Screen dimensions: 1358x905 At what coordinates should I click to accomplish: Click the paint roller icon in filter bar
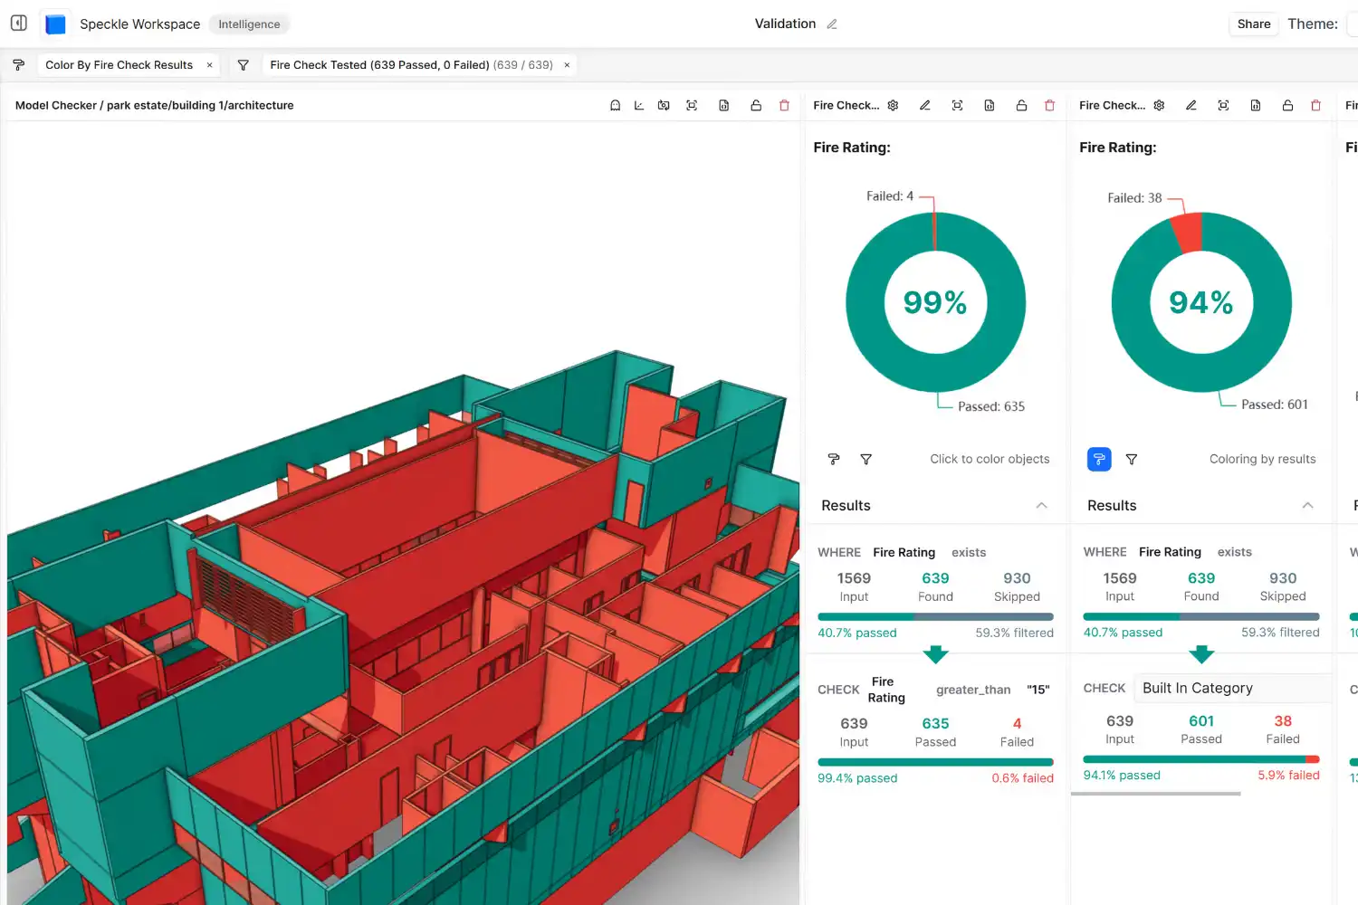[x=18, y=65]
